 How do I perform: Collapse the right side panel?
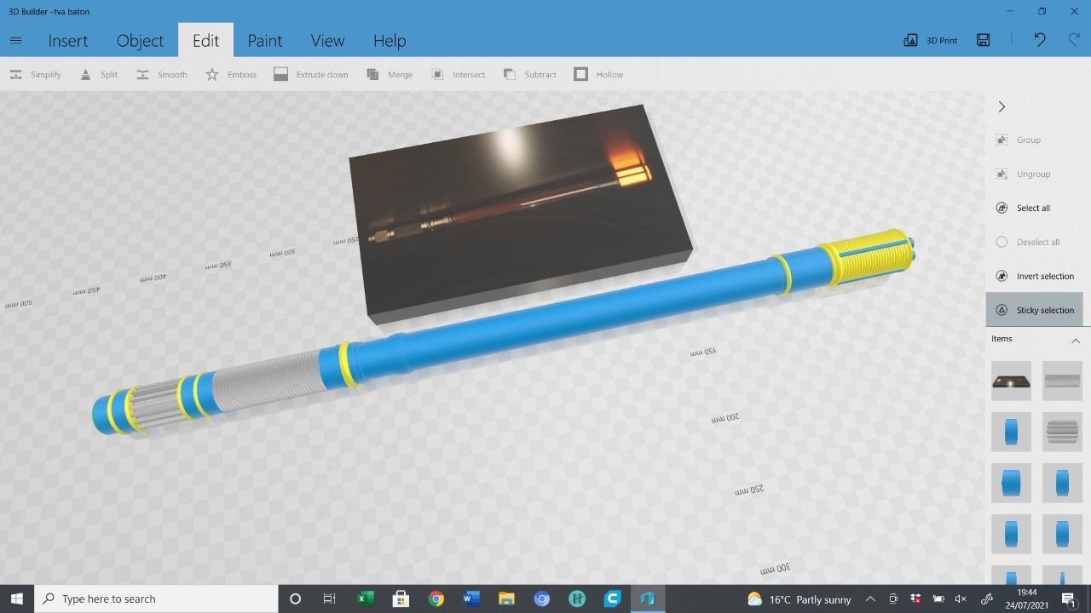(1002, 106)
